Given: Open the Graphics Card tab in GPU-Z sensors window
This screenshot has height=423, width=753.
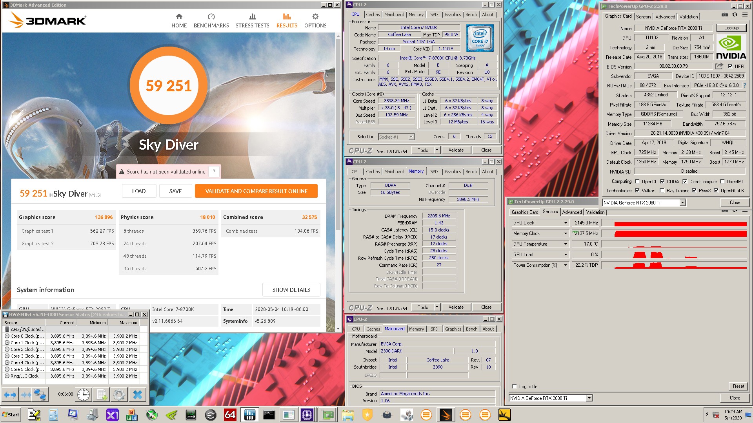Looking at the screenshot, I should tap(525, 212).
